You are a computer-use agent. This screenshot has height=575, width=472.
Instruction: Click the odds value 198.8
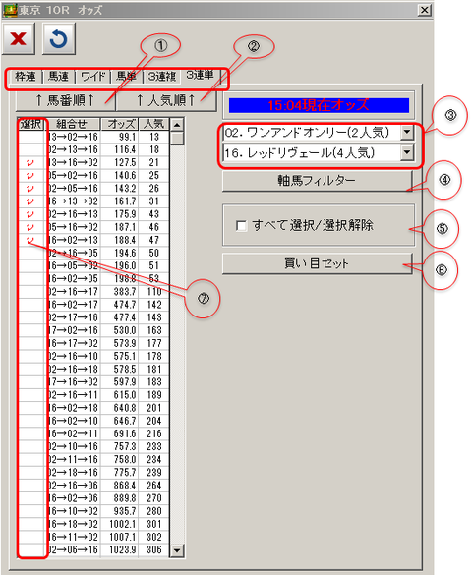(x=125, y=279)
